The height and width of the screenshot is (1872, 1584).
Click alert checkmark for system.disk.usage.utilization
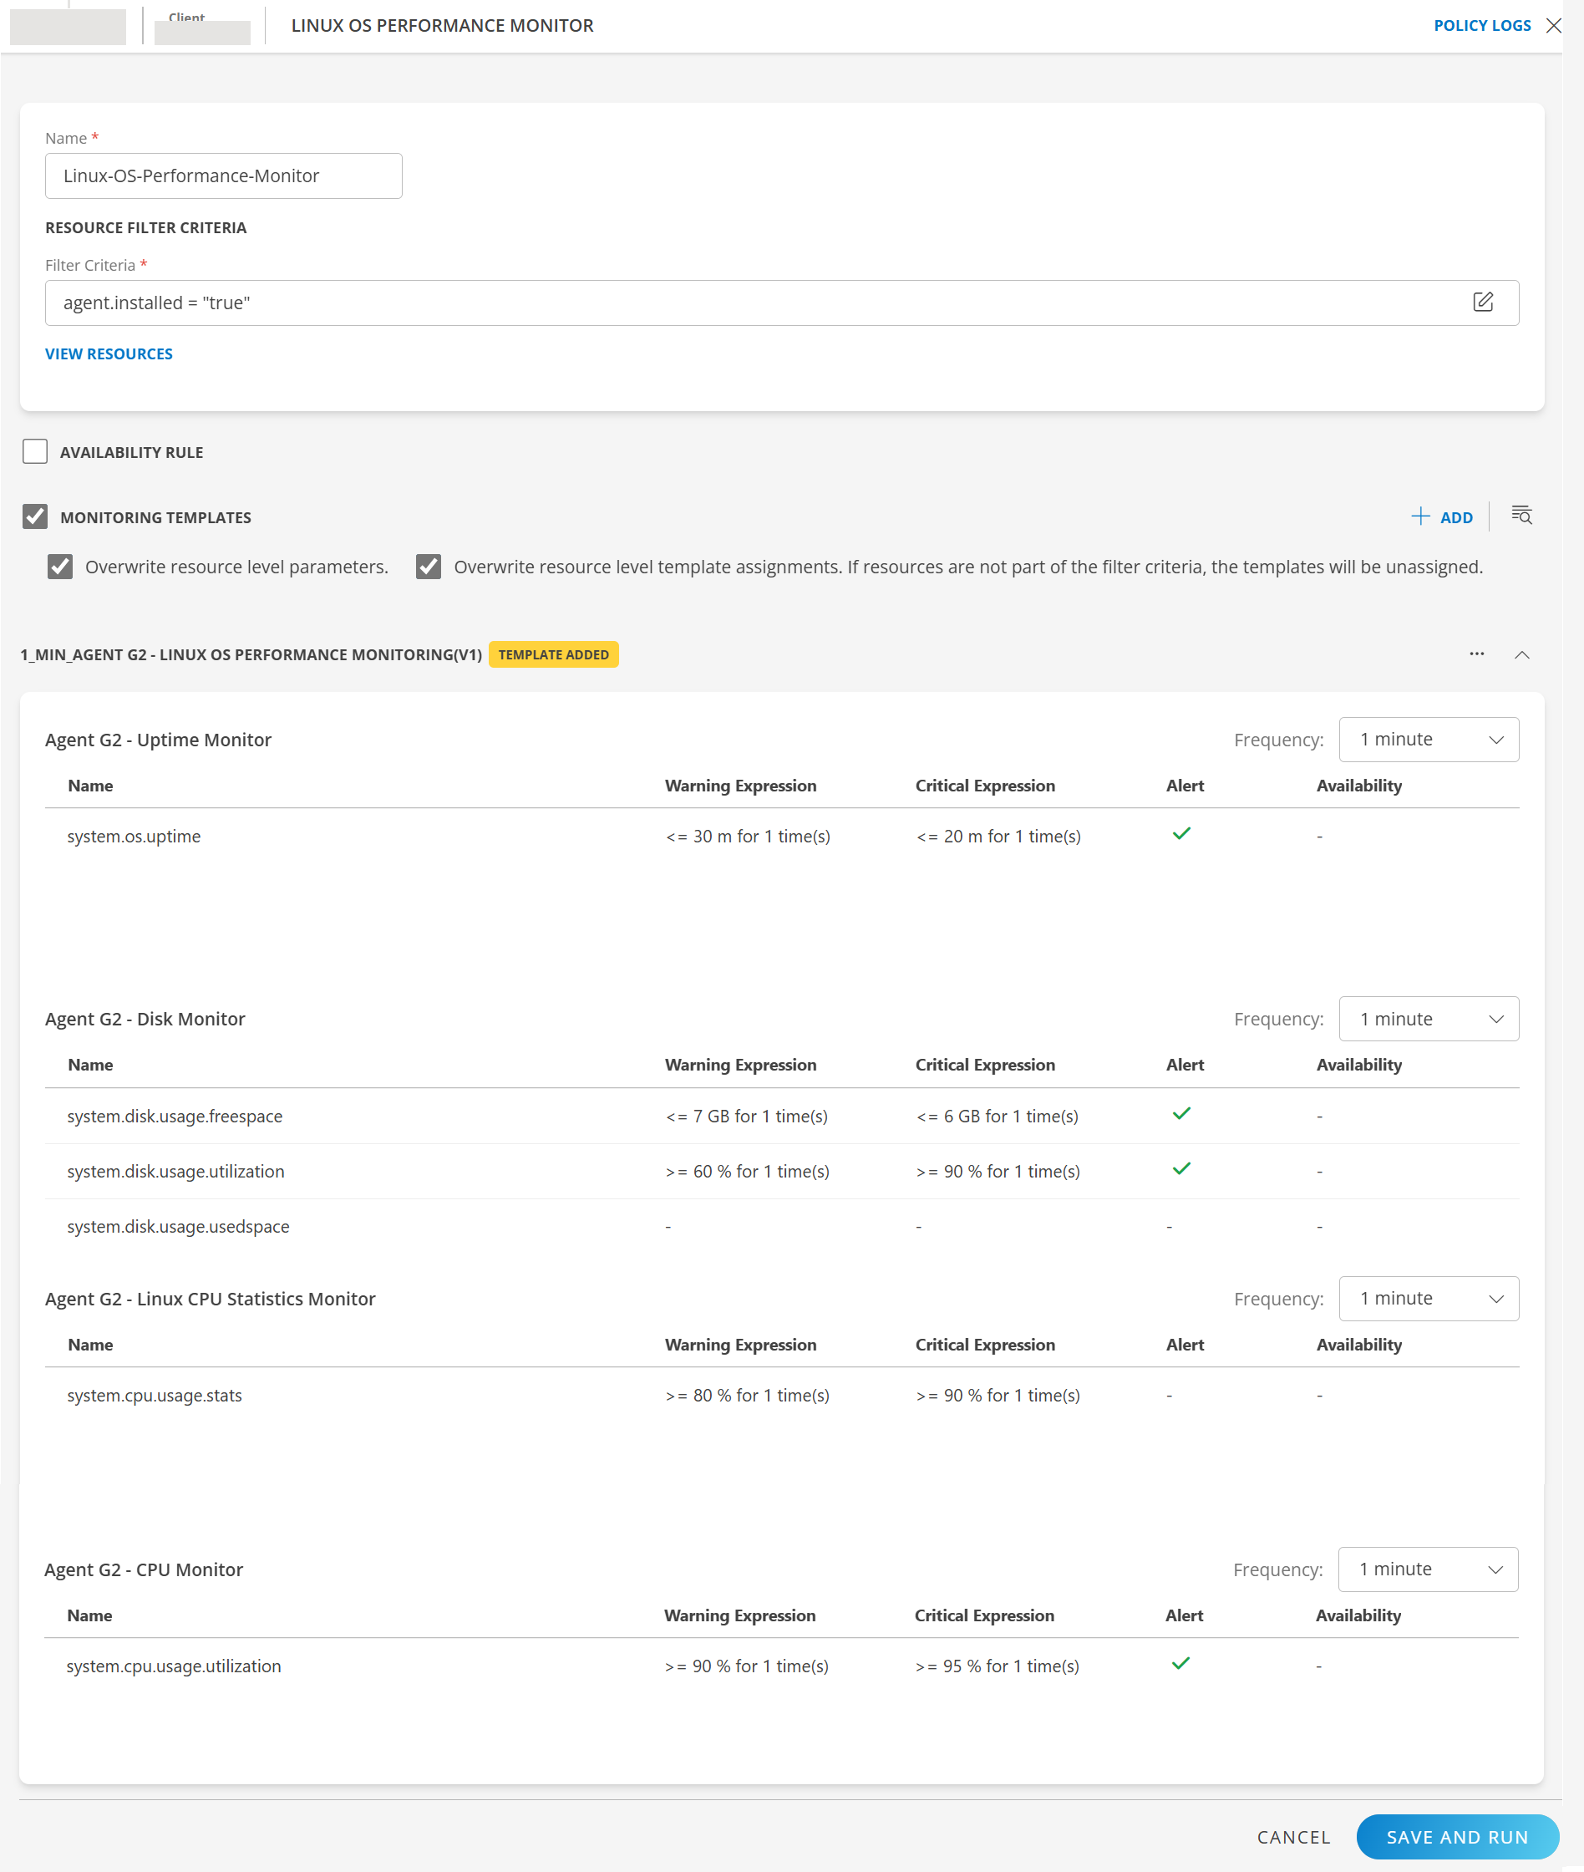[1180, 1169]
